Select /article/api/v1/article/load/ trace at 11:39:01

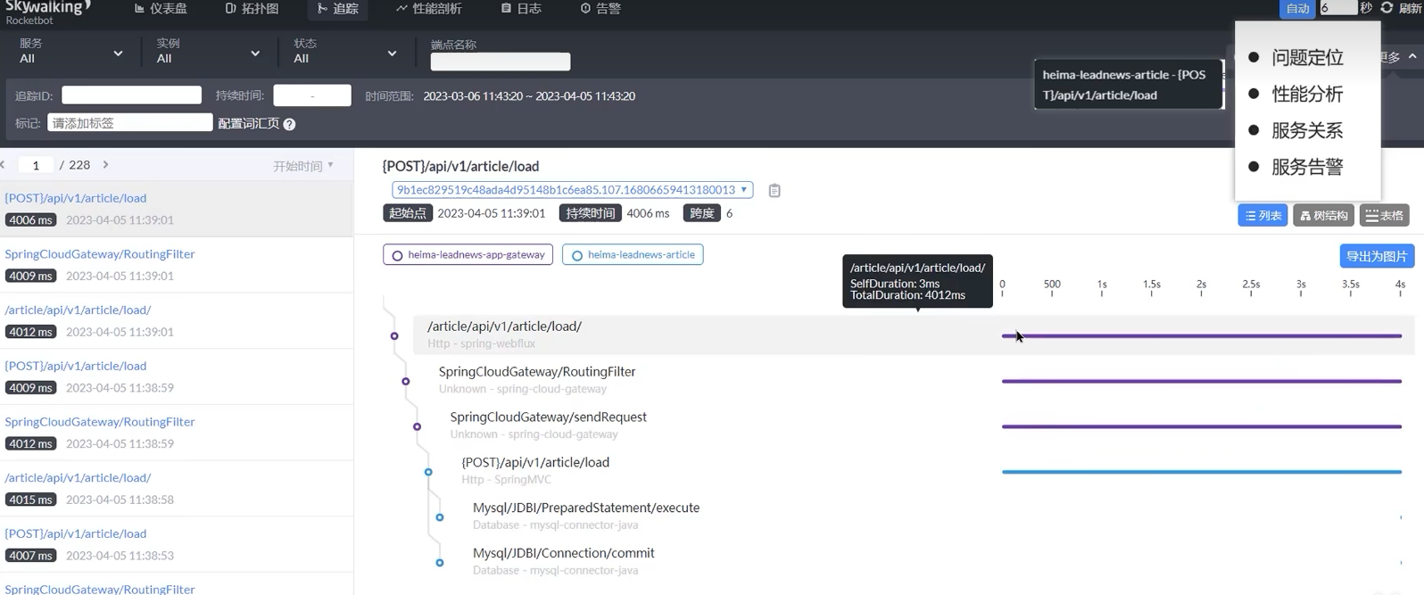177,320
